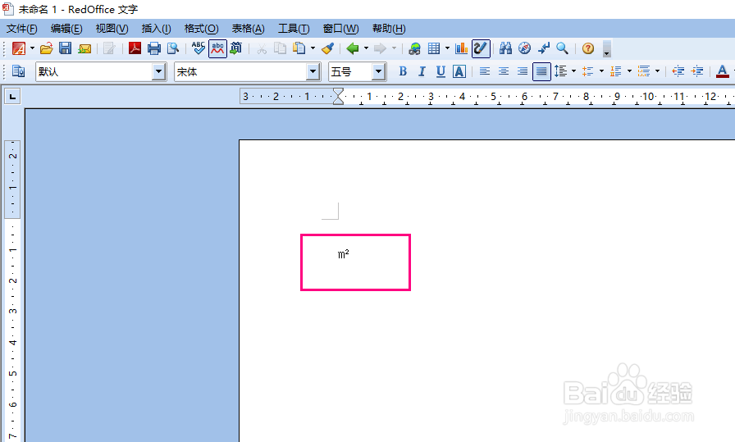Click indent marker on horizontal ruler

click(338, 97)
